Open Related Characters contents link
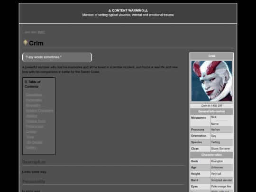This screenshot has width=256, height=192. (40, 110)
